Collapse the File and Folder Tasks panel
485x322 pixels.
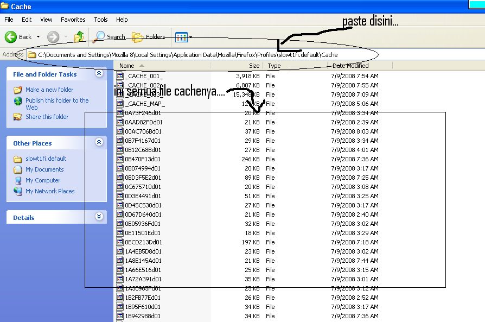99,73
